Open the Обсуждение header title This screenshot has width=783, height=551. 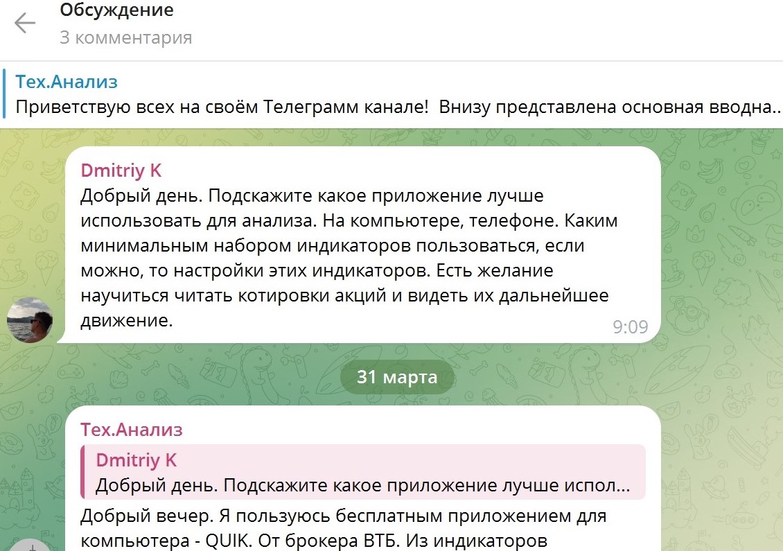(117, 10)
